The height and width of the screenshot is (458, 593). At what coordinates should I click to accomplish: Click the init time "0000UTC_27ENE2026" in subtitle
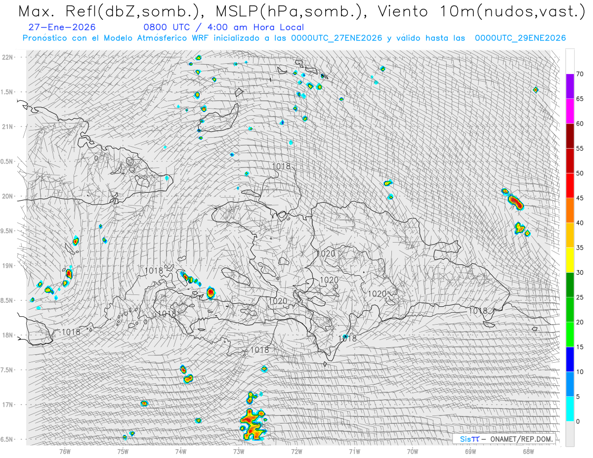click(x=336, y=38)
